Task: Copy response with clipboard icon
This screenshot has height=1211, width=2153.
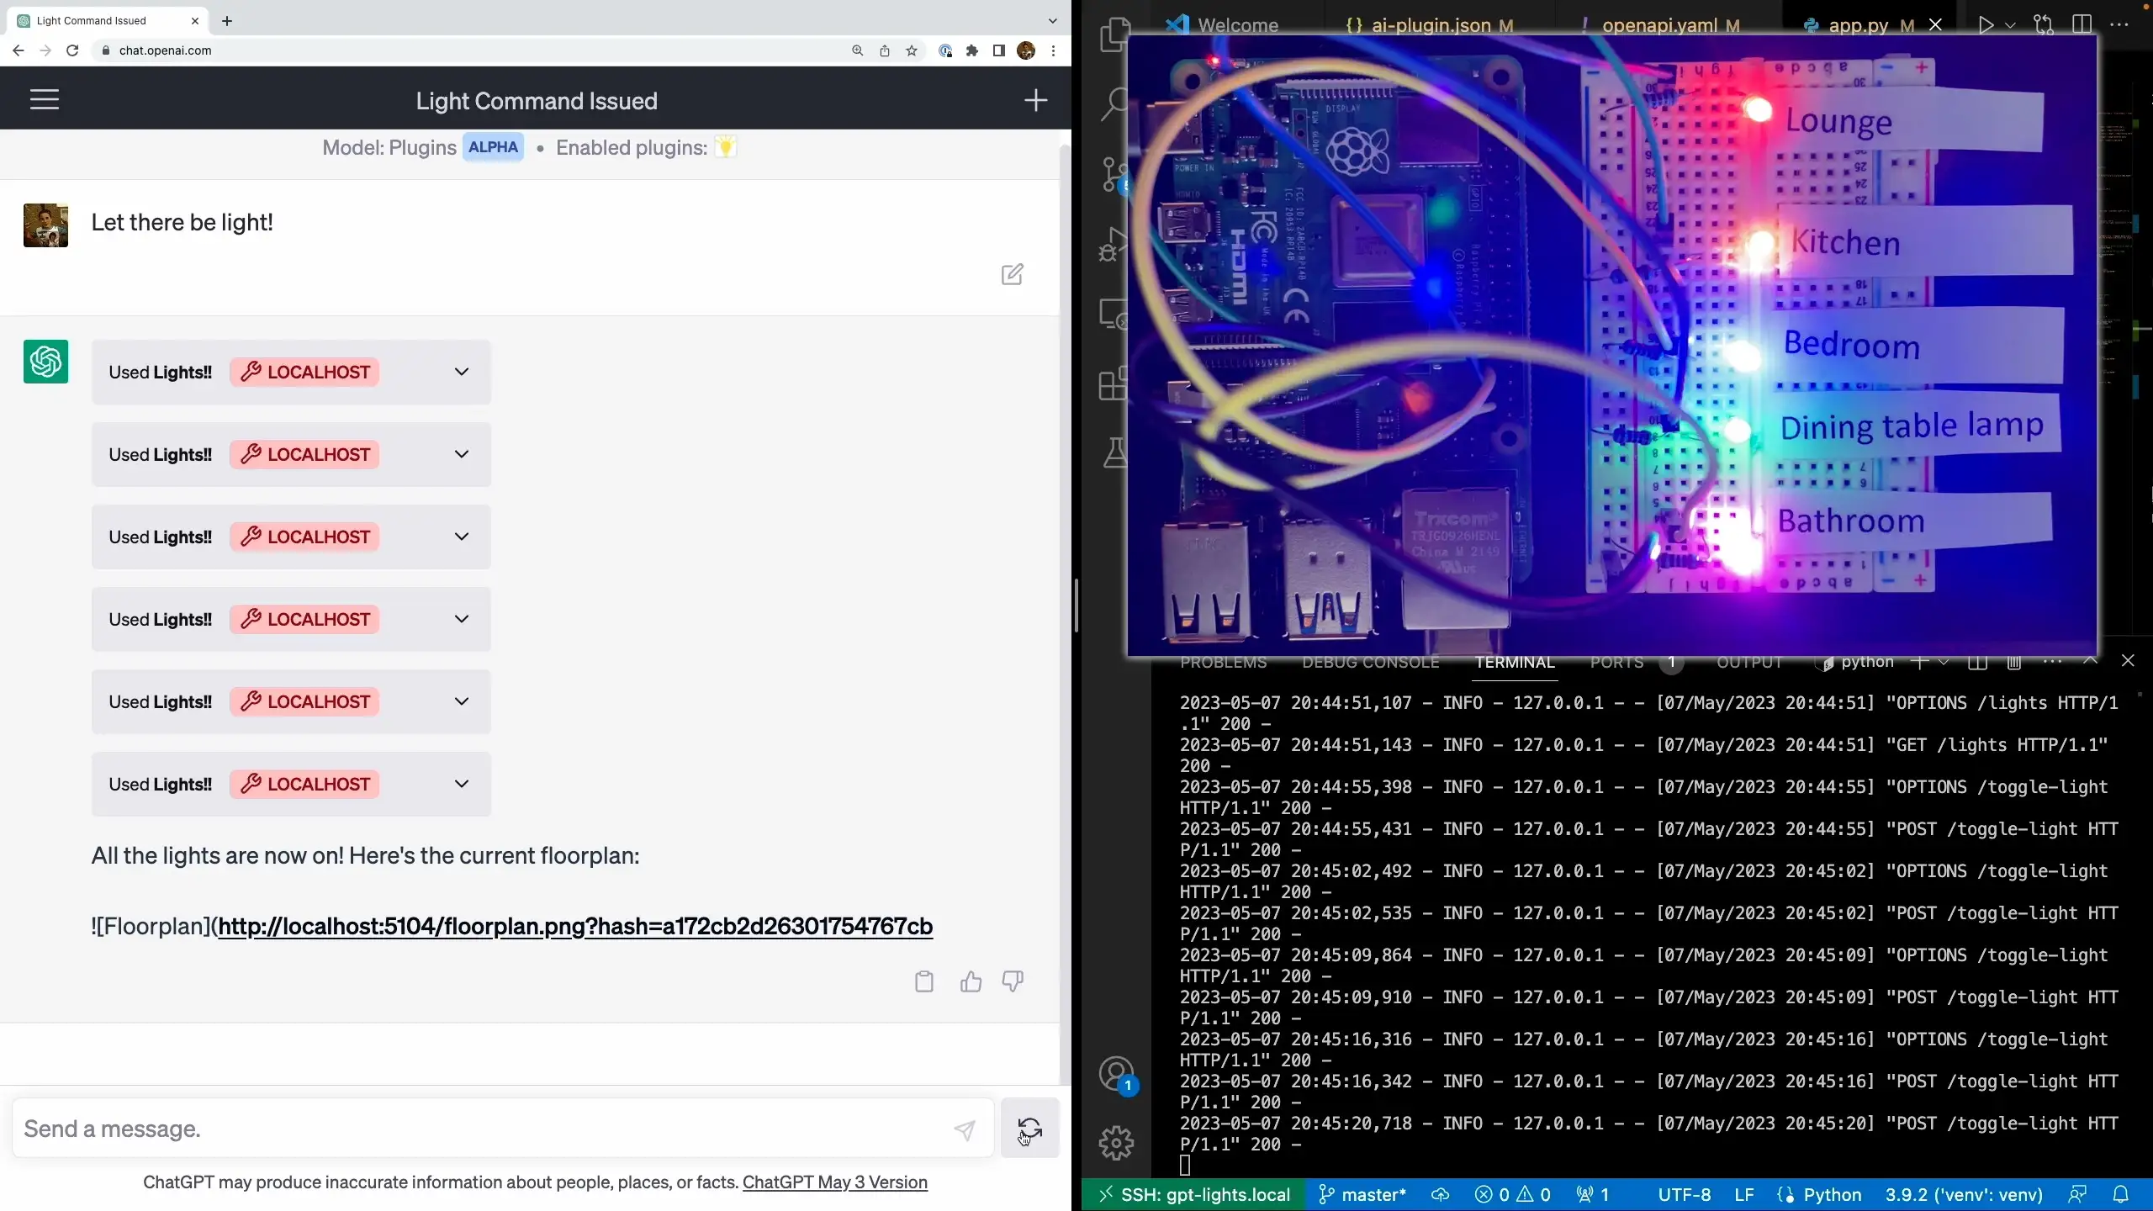Action: tap(923, 981)
